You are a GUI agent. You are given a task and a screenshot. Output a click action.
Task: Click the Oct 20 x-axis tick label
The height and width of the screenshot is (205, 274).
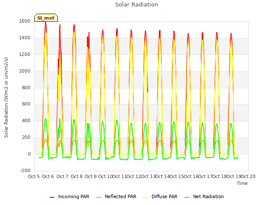(x=248, y=176)
